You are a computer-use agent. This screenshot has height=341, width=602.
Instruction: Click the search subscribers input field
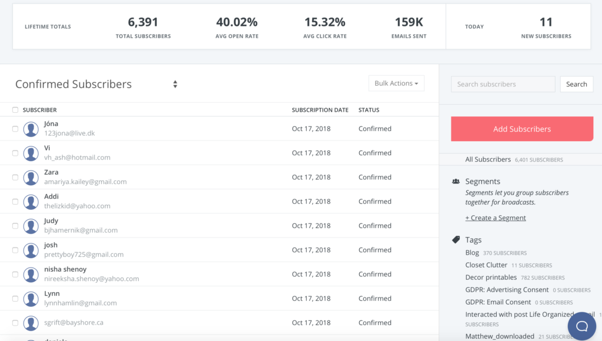(x=503, y=84)
